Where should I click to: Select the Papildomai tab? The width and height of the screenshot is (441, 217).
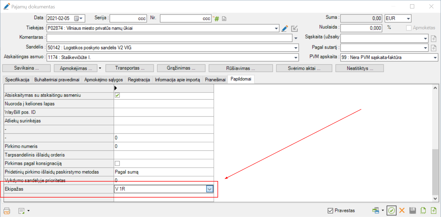coord(241,79)
